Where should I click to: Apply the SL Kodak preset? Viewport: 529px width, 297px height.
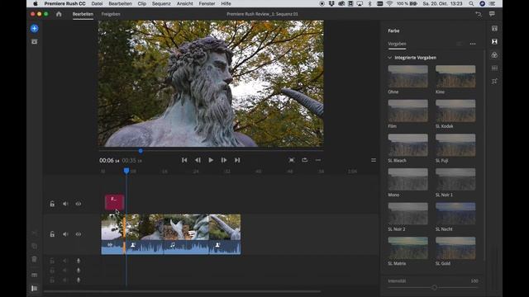[x=455, y=111]
